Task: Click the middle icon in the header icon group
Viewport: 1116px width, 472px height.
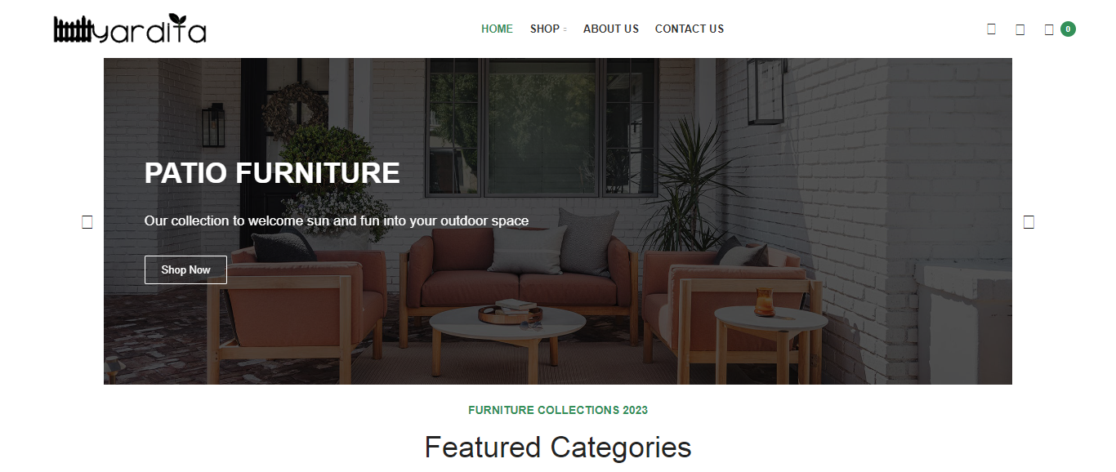Action: coord(1020,29)
